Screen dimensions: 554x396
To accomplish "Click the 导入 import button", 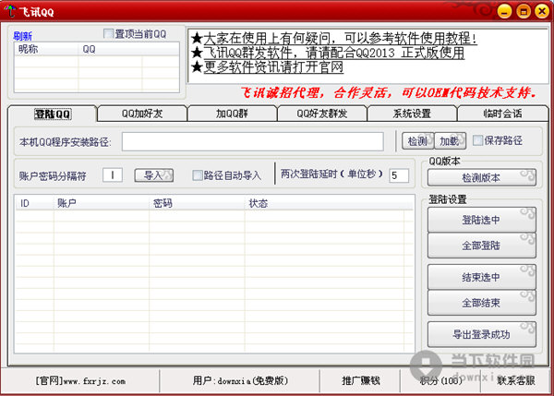I will (153, 175).
